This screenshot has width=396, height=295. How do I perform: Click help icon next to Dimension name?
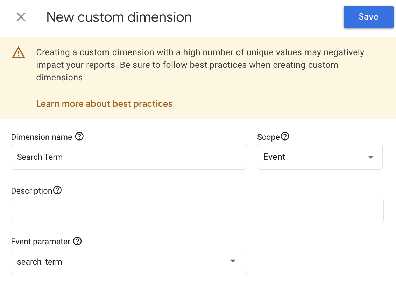(x=79, y=137)
